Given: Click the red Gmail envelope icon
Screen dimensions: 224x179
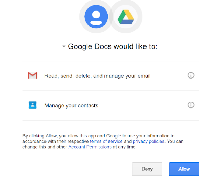Looking at the screenshot, I should tap(33, 75).
